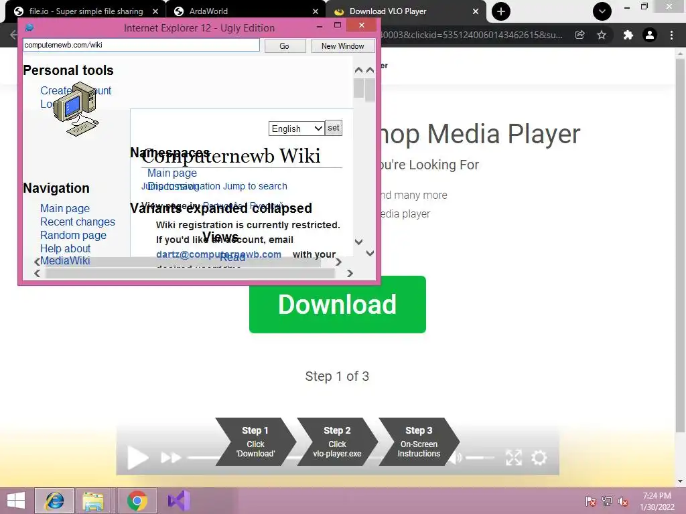Bookmark page with star icon
The image size is (686, 514).
[x=602, y=35]
